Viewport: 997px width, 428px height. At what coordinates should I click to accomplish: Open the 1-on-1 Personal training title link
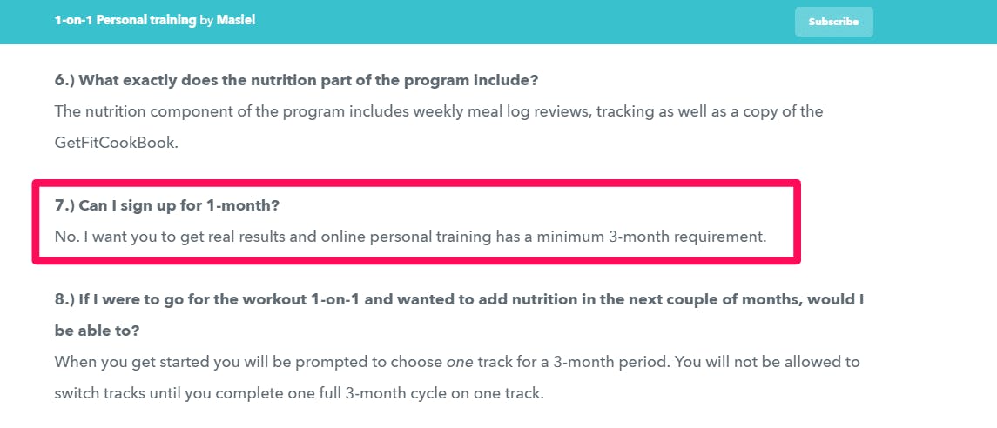pyautogui.click(x=125, y=20)
